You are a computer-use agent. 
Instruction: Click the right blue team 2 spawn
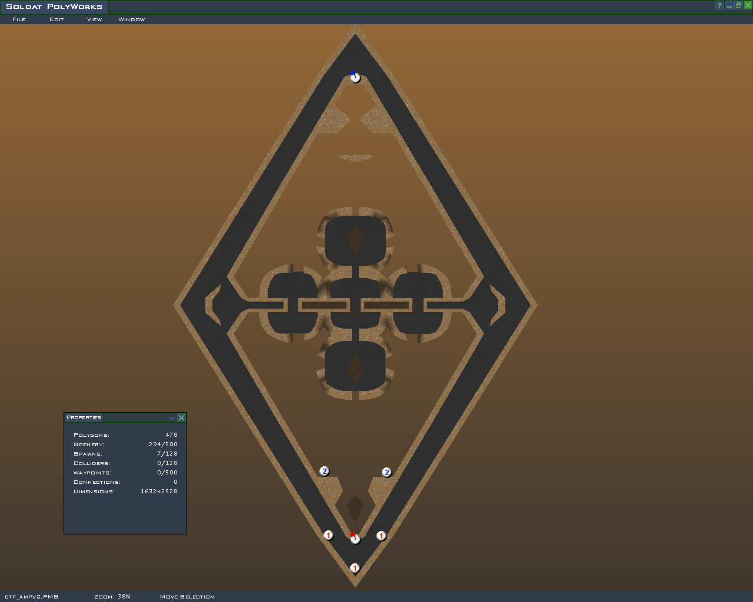(x=387, y=473)
